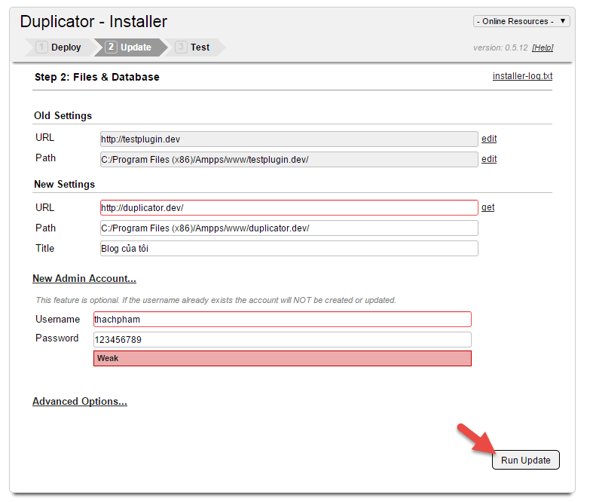The width and height of the screenshot is (596, 502).
Task: Open the installer-log.txt link
Action: point(522,76)
